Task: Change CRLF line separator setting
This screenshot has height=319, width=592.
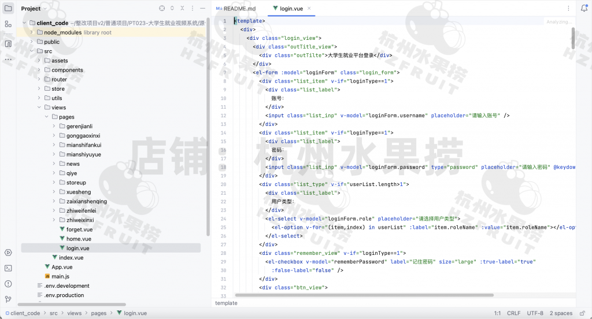Action: pos(513,313)
